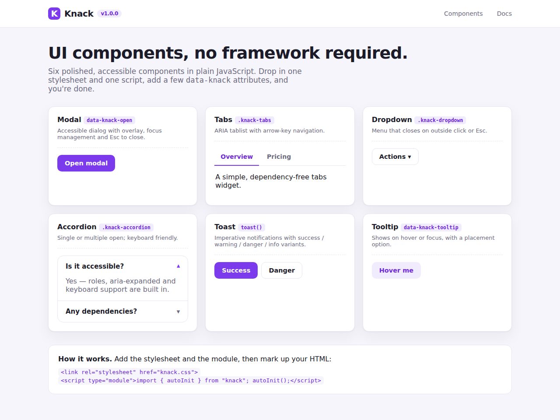Open the Actions dropdown menu
560x420 pixels.
click(395, 157)
